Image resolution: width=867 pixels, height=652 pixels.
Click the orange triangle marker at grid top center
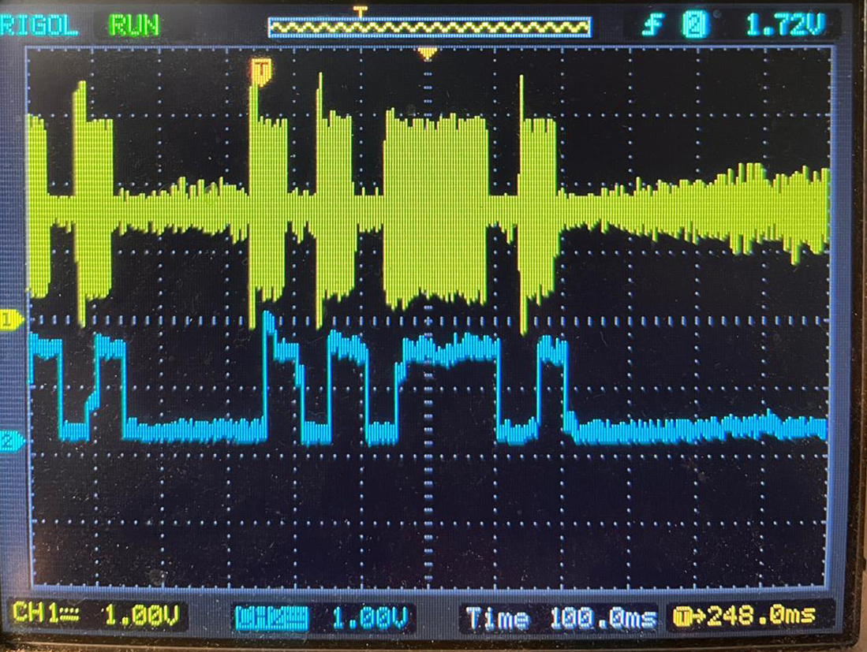pyautogui.click(x=427, y=54)
